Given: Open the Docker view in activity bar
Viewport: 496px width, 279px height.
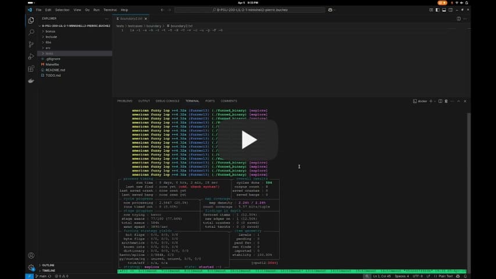Looking at the screenshot, I should (31, 81).
